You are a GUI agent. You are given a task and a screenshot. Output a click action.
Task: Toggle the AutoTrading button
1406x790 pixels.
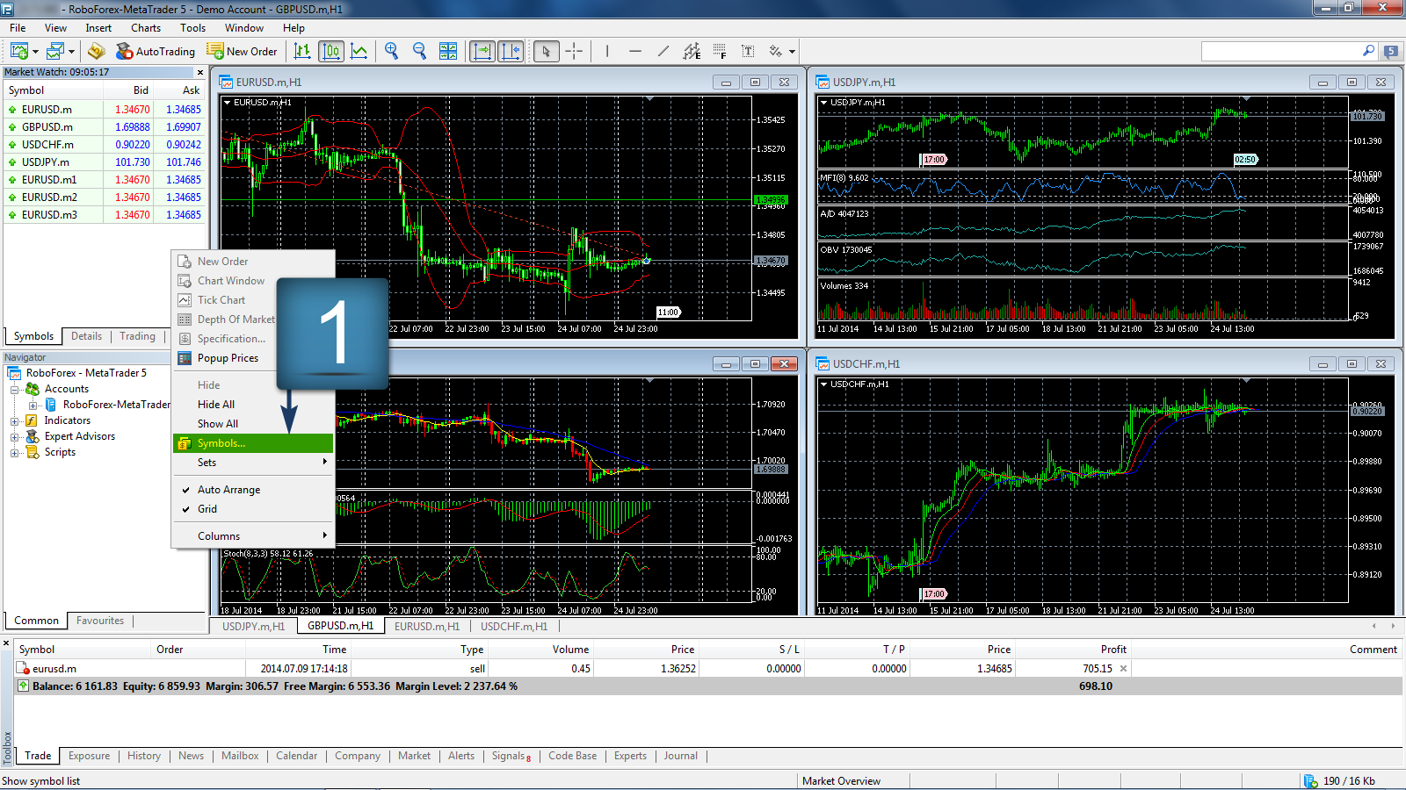(156, 52)
